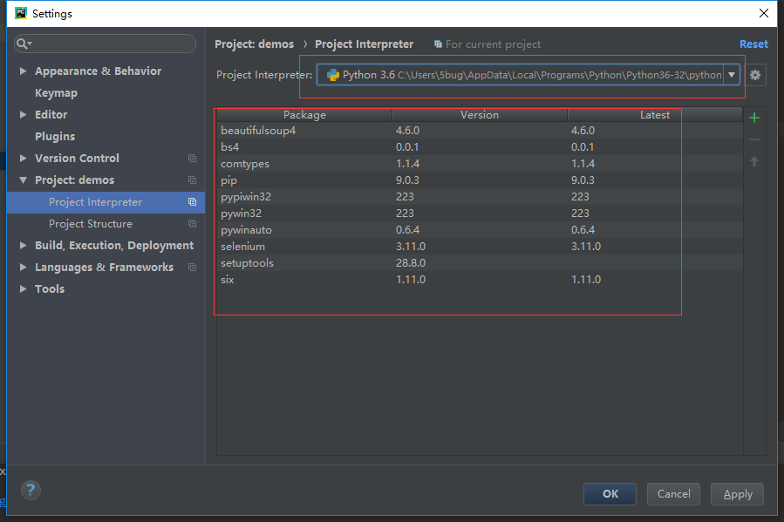
Task: Click the Reset link
Action: [753, 44]
